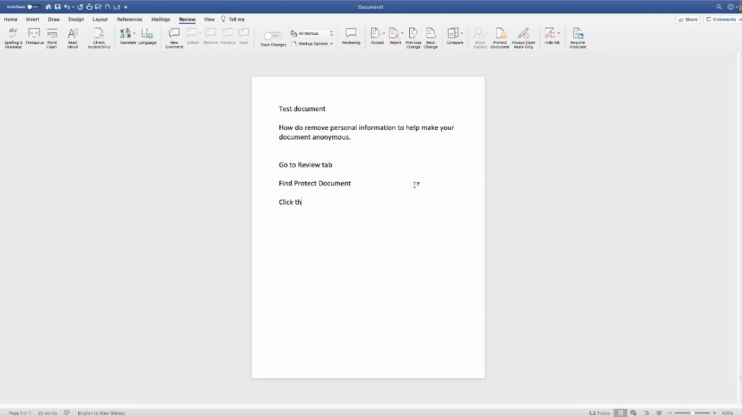Enable Focus mode
742x417 pixels.
click(599, 413)
